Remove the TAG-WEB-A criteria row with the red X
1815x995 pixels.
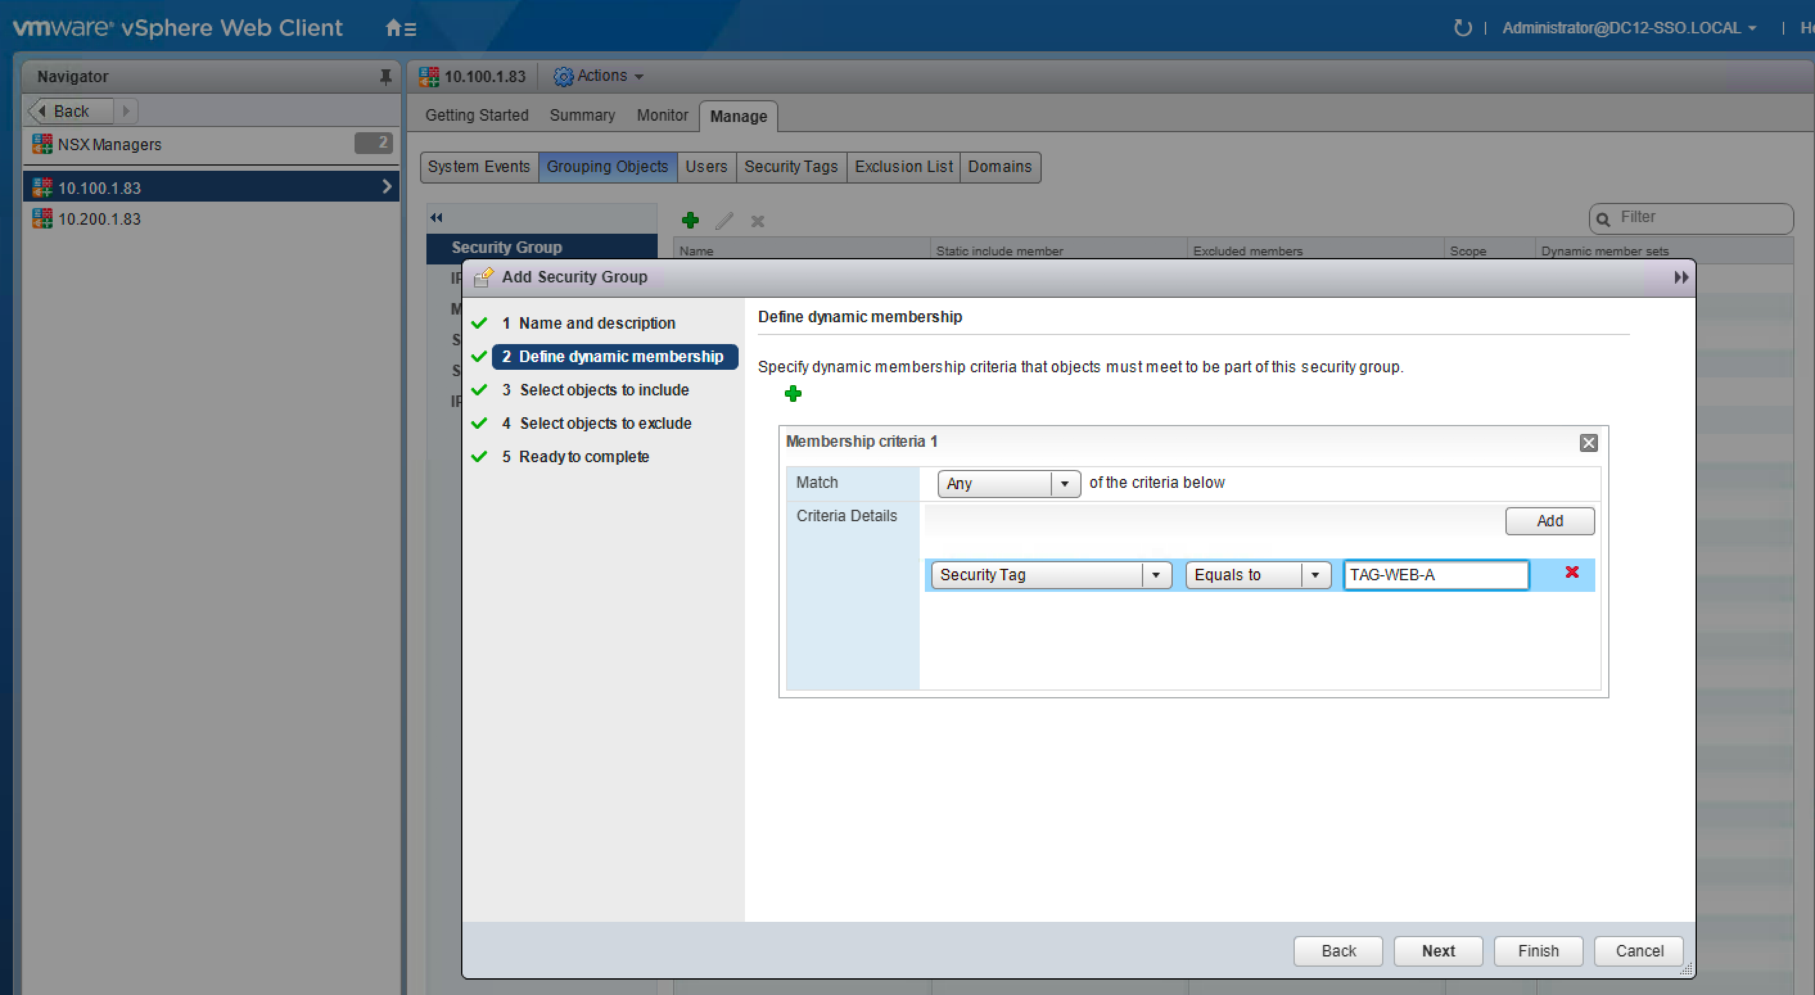point(1571,573)
